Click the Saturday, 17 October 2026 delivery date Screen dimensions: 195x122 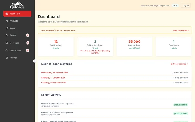click(x=53, y=78)
